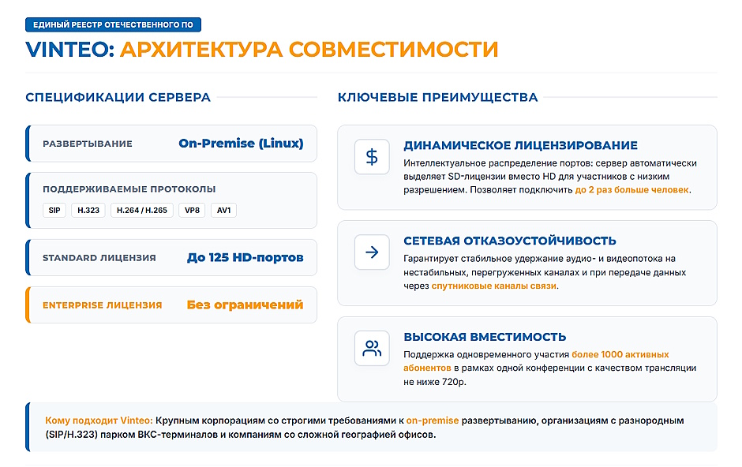Click the 'СПЕЦИФИКАЦИИ СЕРВЕРА' section heading
Screen dimensions: 742x467
[118, 97]
